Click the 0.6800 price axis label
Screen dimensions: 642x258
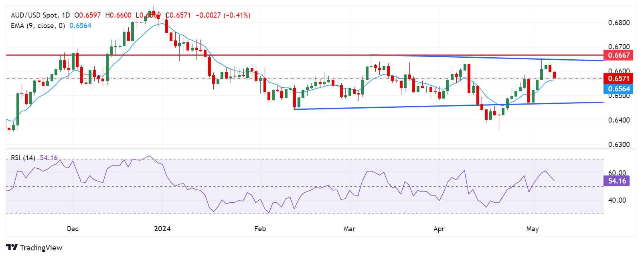point(619,23)
